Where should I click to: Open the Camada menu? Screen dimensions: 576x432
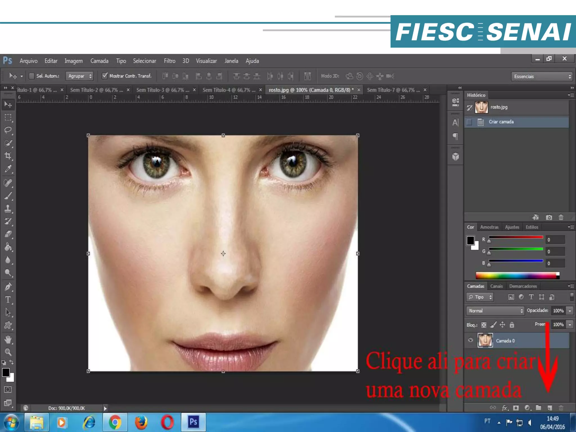[99, 61]
